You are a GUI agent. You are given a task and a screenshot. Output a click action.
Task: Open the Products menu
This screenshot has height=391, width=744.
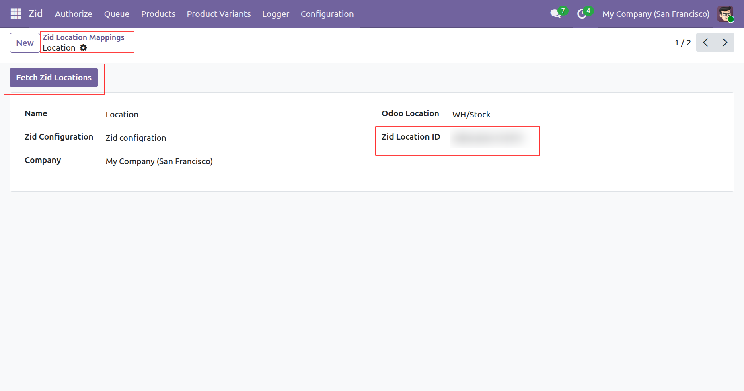[158, 14]
